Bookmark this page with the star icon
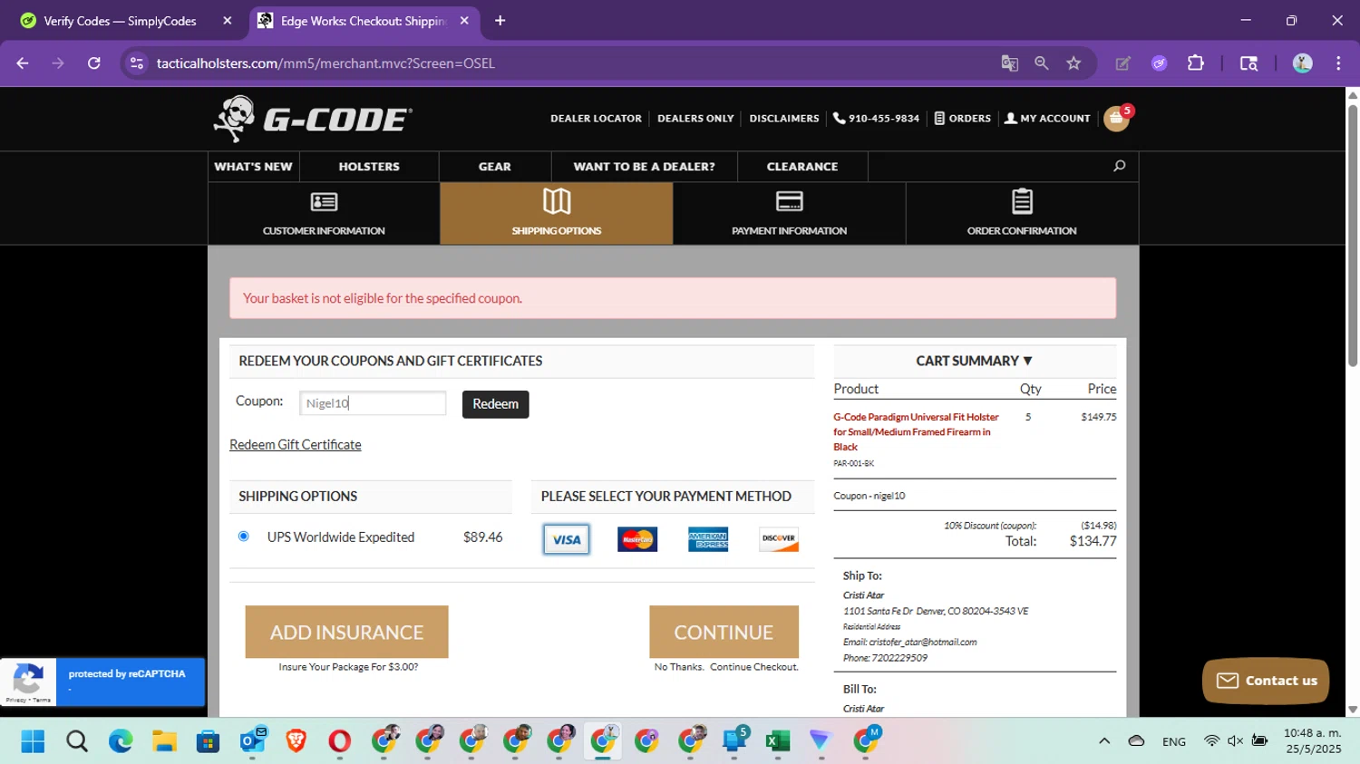 [x=1073, y=63]
